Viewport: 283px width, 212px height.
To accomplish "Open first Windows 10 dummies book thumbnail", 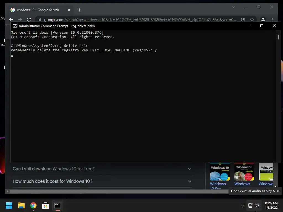I will [220, 172].
